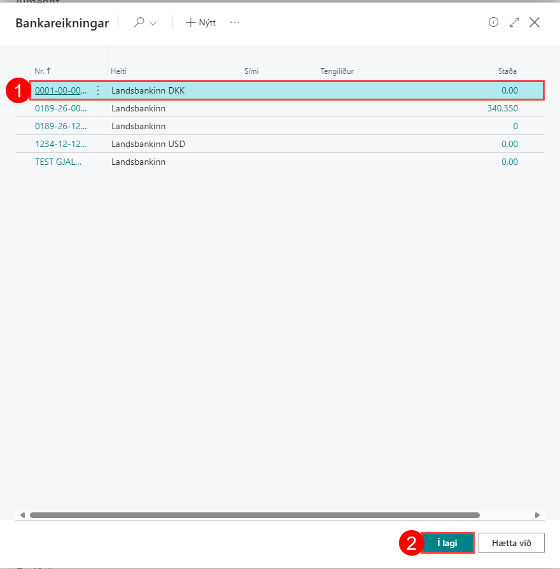Click the information circle icon
Image resolution: width=560 pixels, height=569 pixels.
[x=493, y=22]
